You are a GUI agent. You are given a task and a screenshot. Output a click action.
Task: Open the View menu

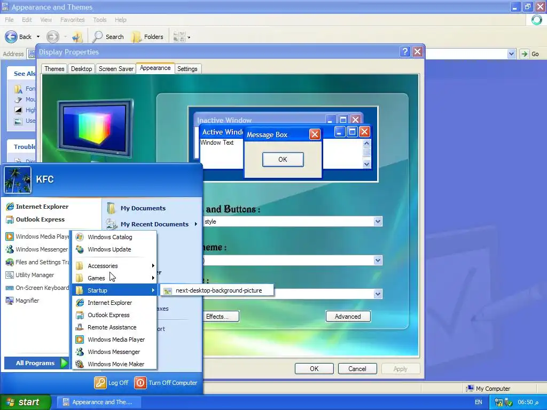(46, 20)
